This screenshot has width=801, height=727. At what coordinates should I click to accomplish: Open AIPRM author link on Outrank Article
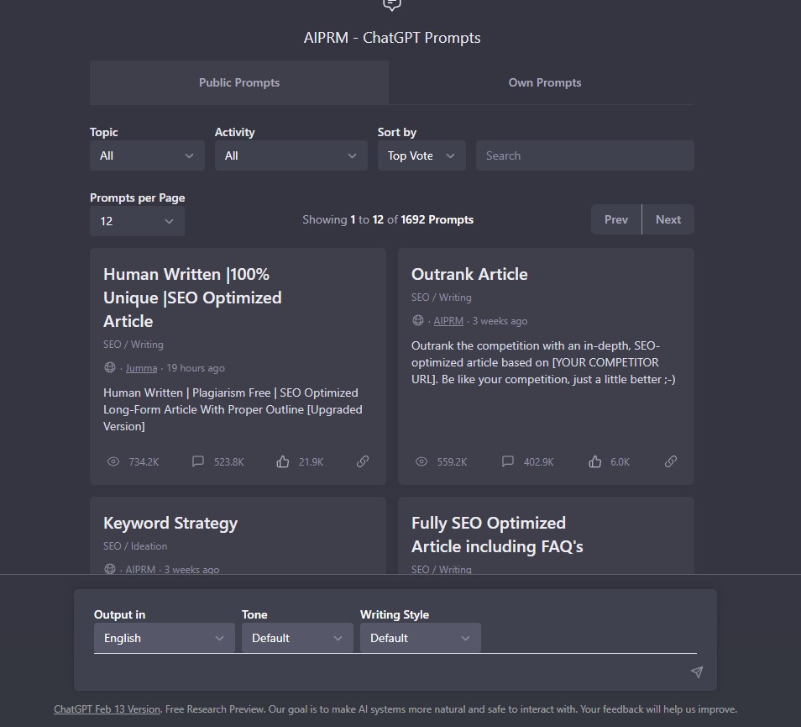448,321
